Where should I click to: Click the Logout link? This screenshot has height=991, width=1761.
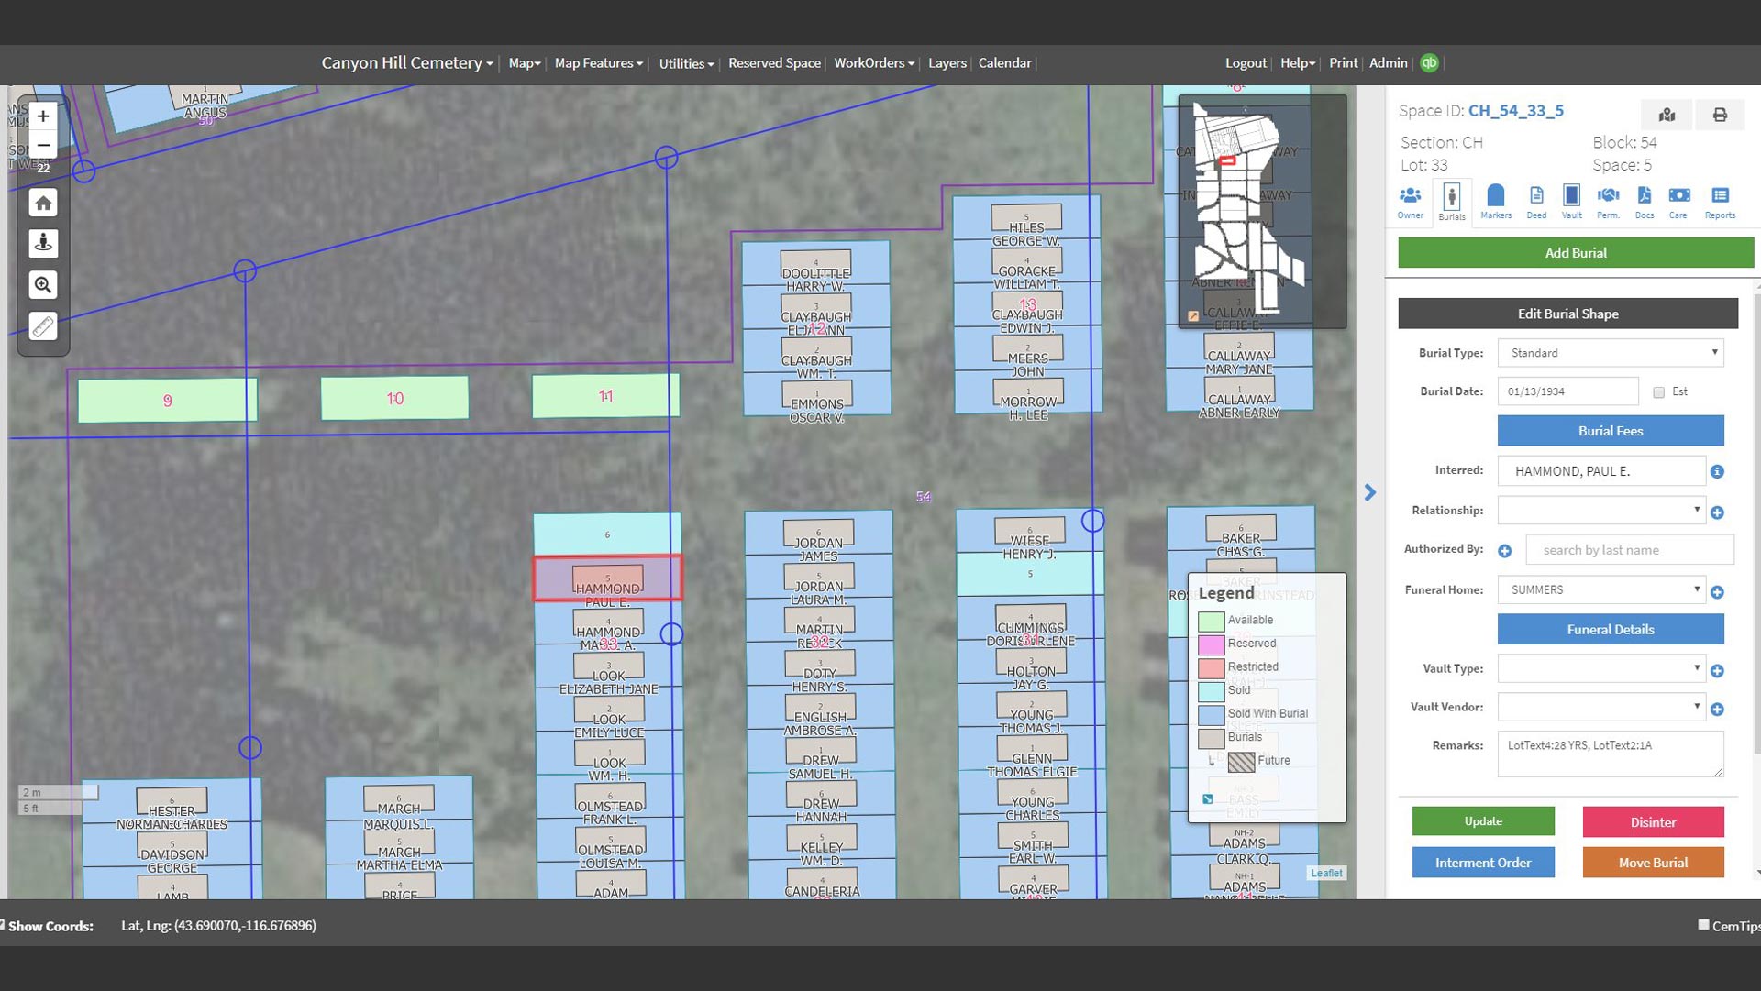tap(1246, 63)
